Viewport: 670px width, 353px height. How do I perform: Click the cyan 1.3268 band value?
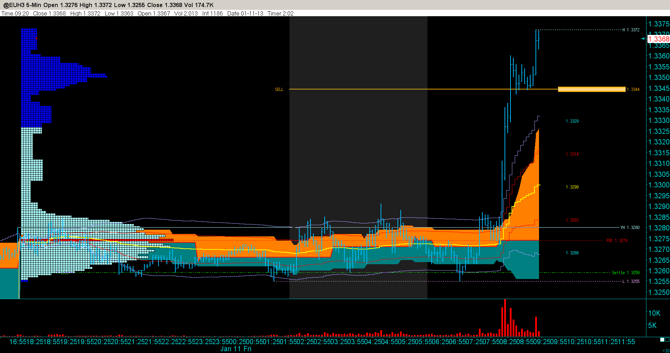coord(572,253)
